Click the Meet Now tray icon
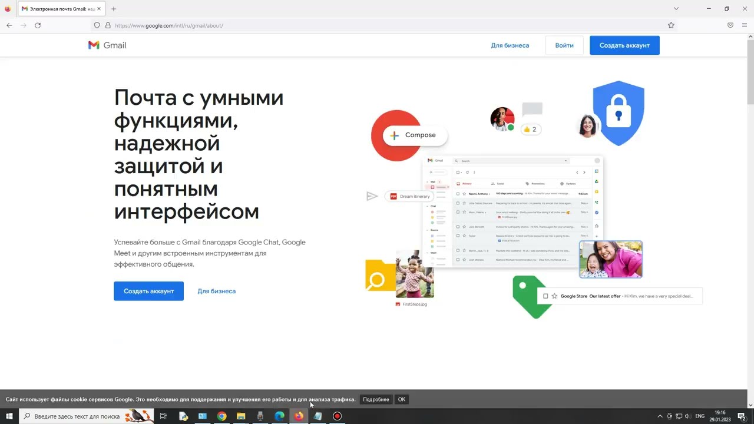Viewport: 754px width, 424px height. click(x=669, y=416)
